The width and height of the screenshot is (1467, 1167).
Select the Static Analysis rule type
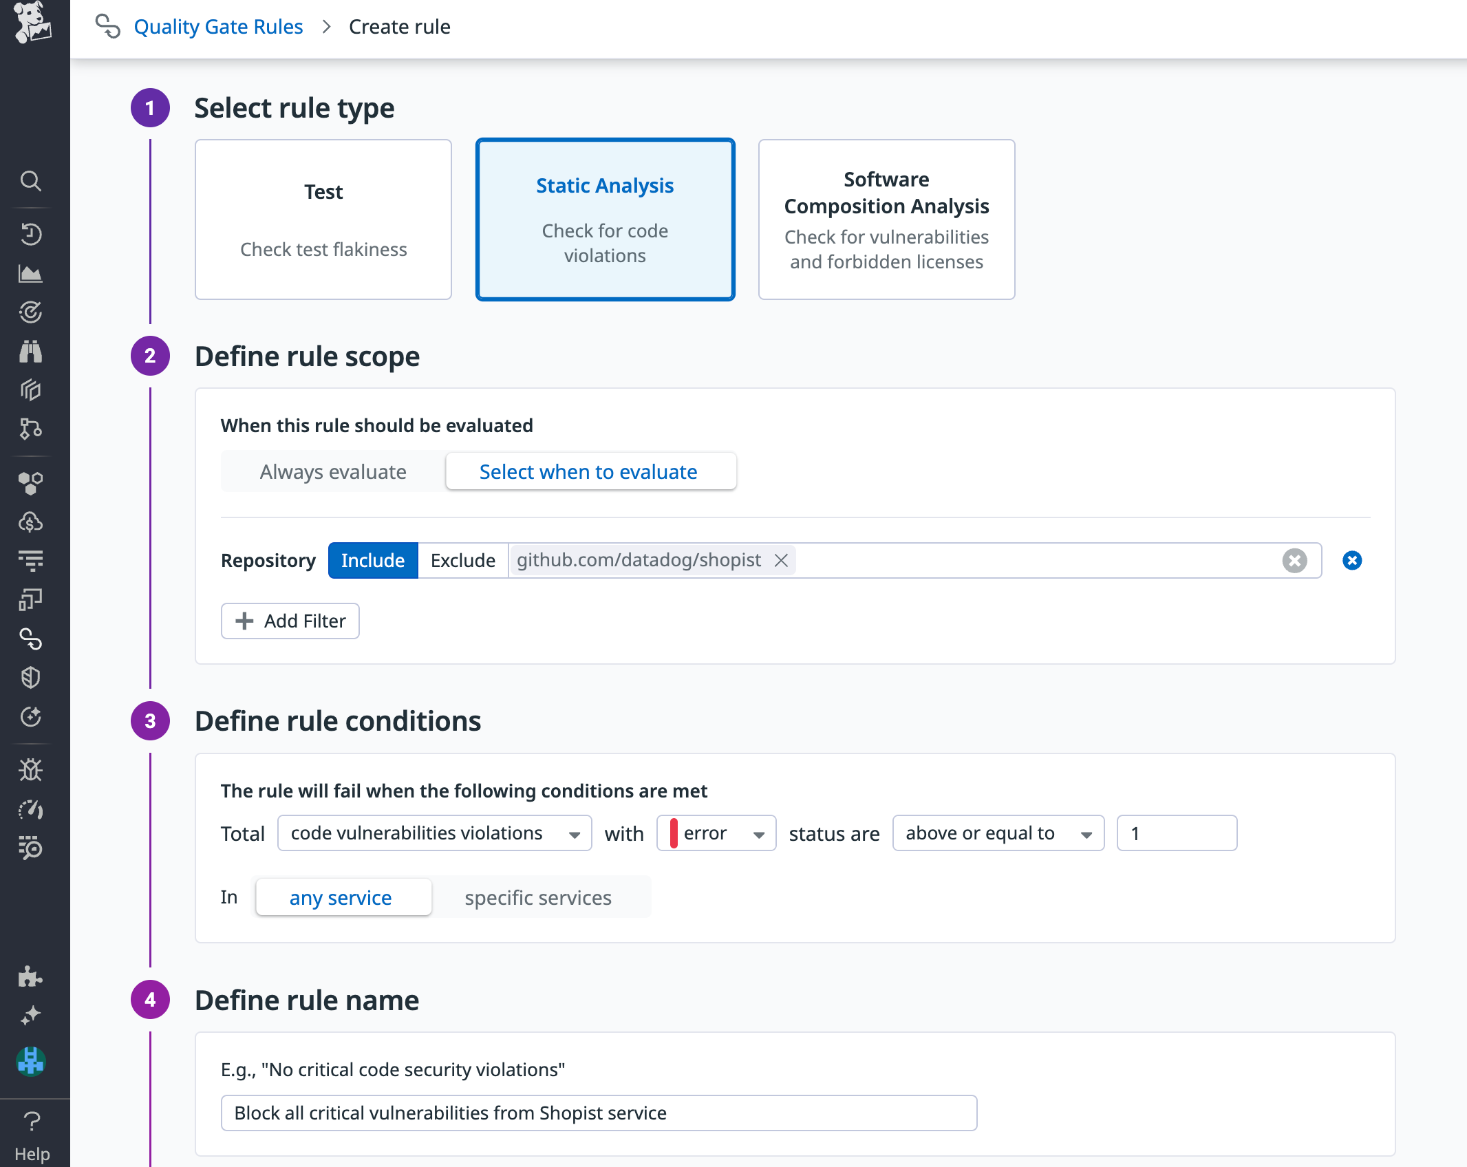click(605, 219)
